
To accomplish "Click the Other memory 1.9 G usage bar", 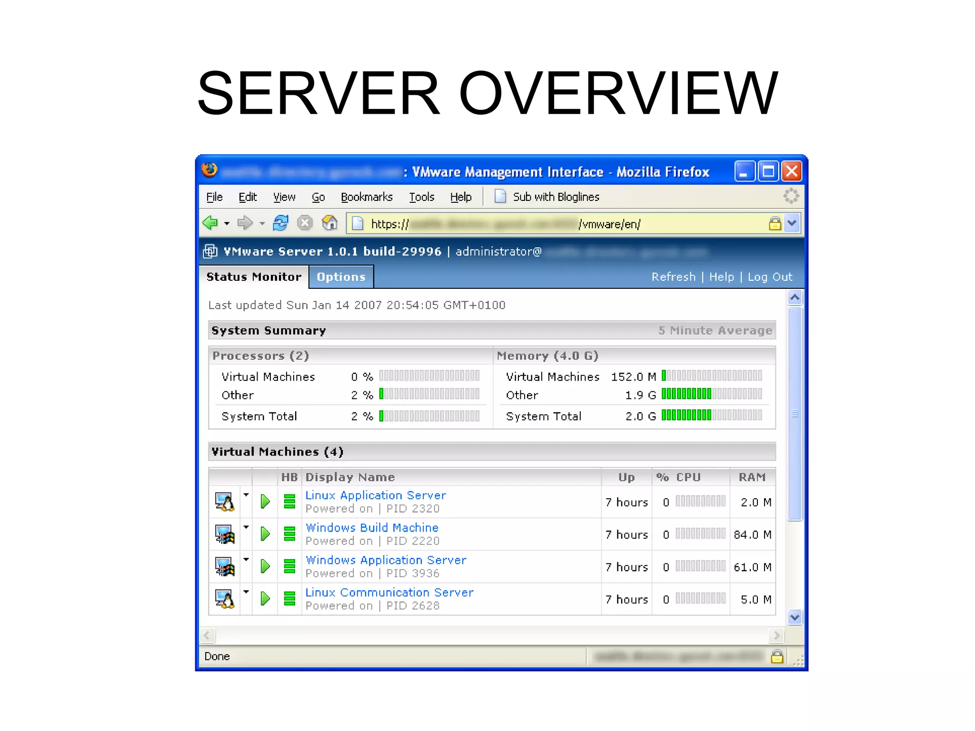I will [712, 394].
